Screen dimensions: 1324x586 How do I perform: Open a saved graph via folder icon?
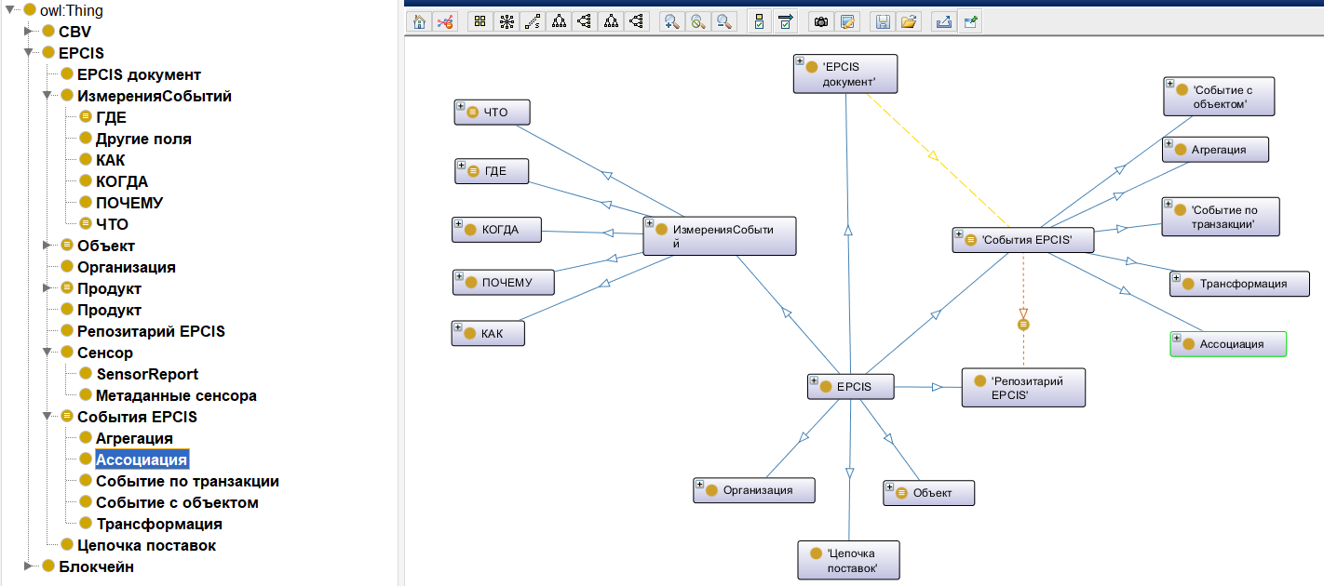(909, 21)
